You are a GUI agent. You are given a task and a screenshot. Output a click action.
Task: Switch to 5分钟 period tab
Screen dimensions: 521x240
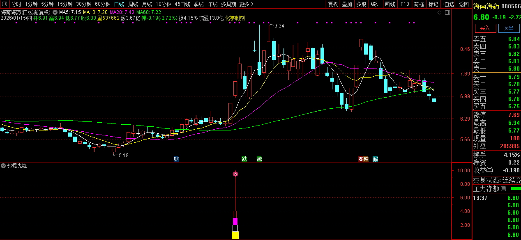(47, 4)
